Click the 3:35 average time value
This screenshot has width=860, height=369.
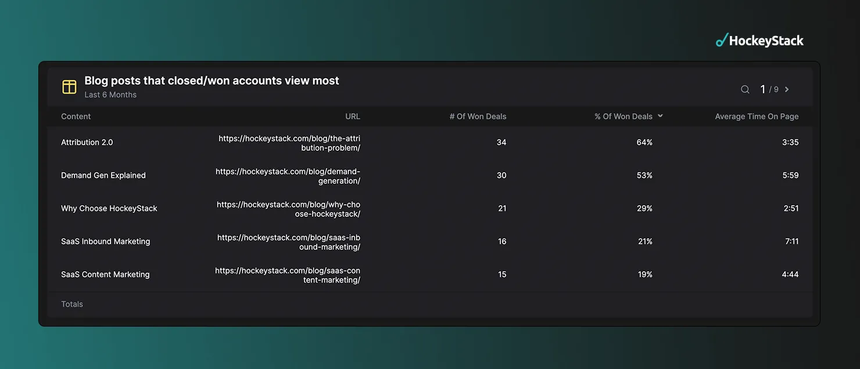790,142
